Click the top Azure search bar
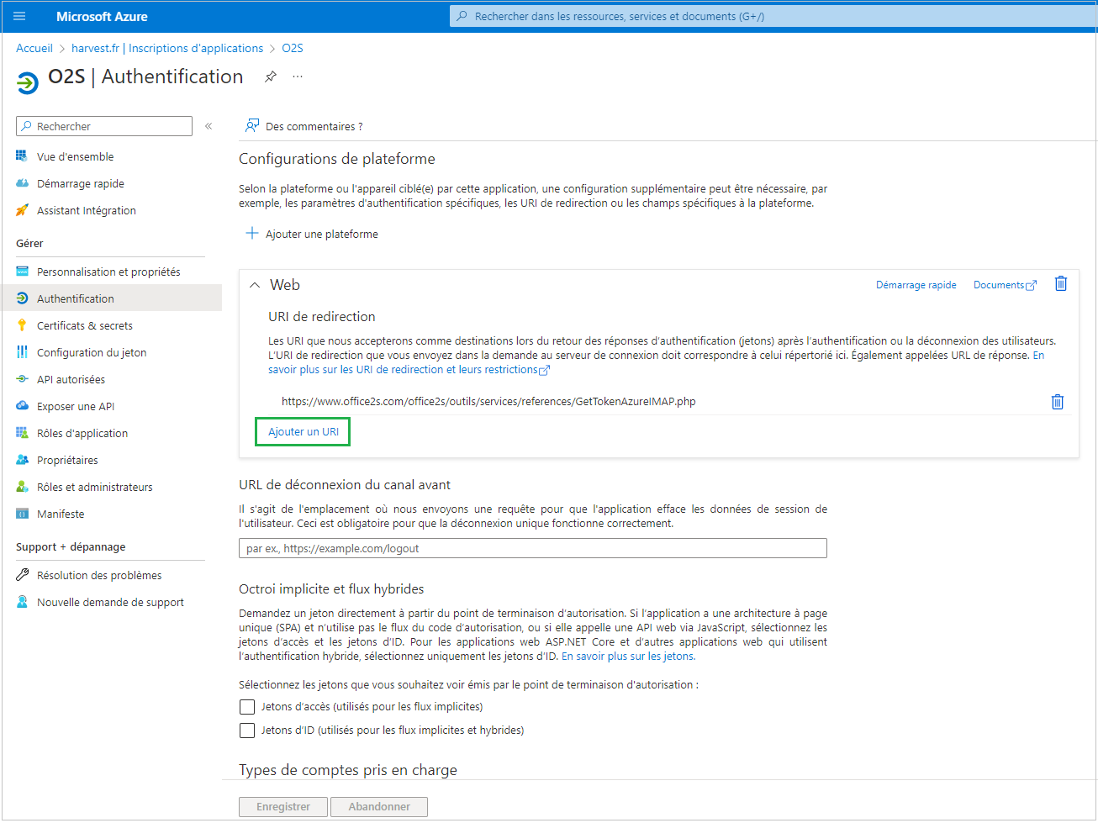This screenshot has height=823, width=1098. pos(773,16)
